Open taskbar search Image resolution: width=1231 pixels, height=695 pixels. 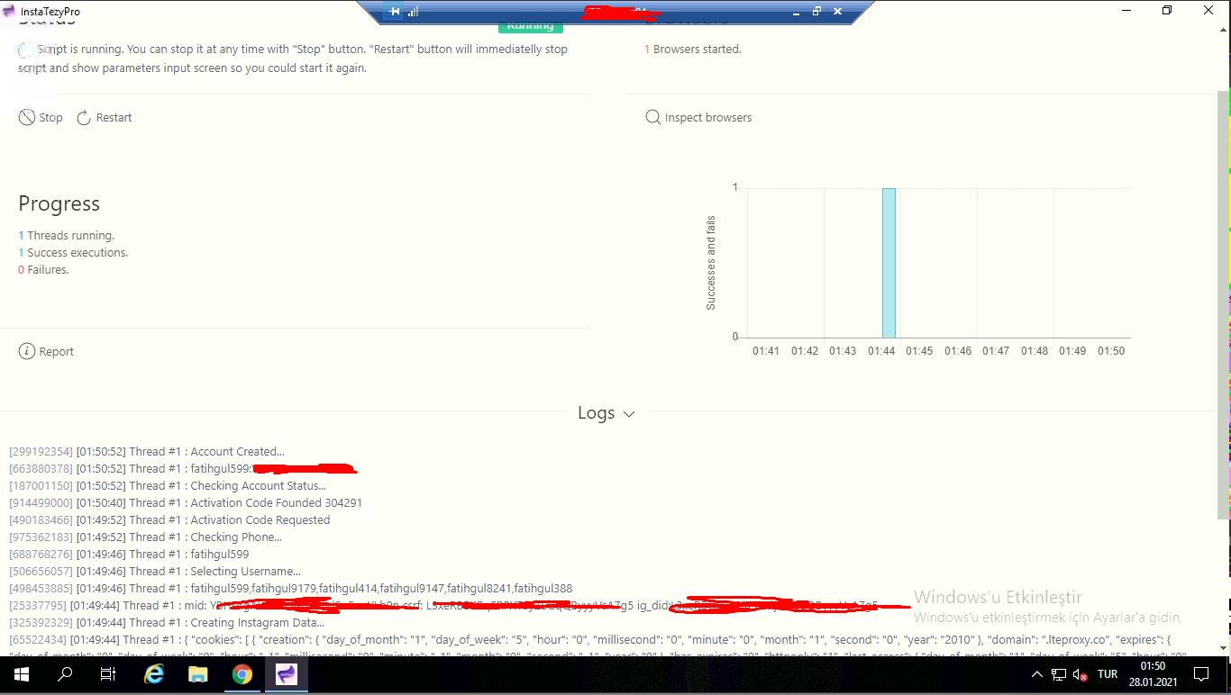click(65, 674)
